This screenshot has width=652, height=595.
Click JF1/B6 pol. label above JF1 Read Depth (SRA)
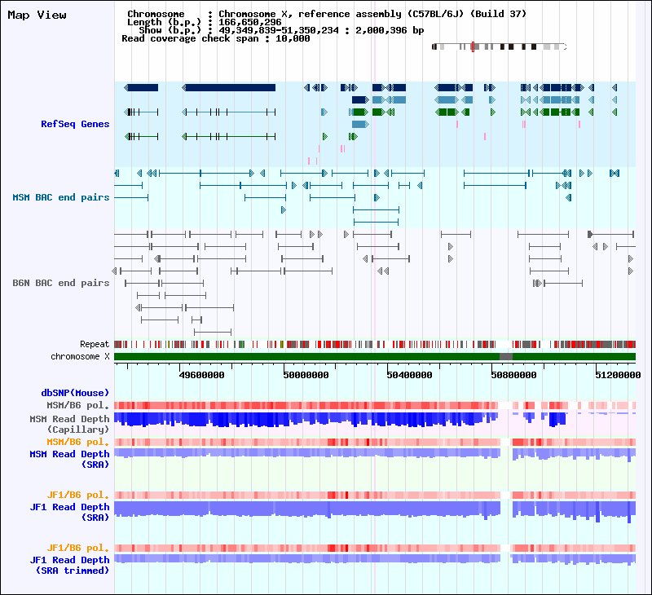[x=77, y=495]
